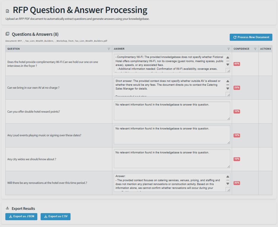Open the Question column filter
Viewport: 278px width, 227px height.
tap(109, 49)
